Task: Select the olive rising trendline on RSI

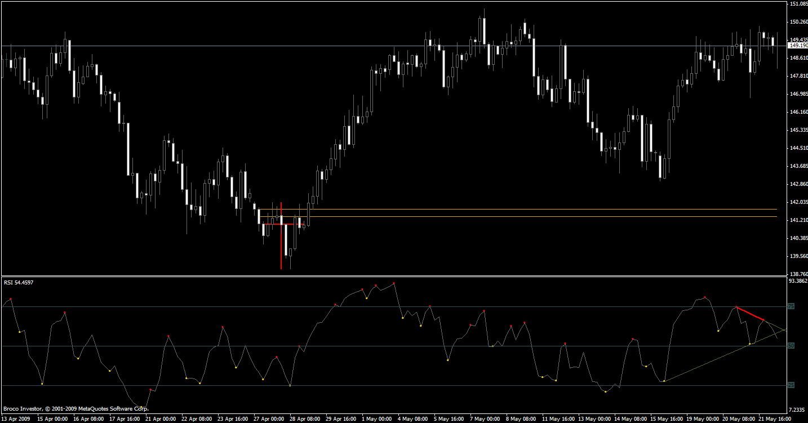Action: coord(725,355)
